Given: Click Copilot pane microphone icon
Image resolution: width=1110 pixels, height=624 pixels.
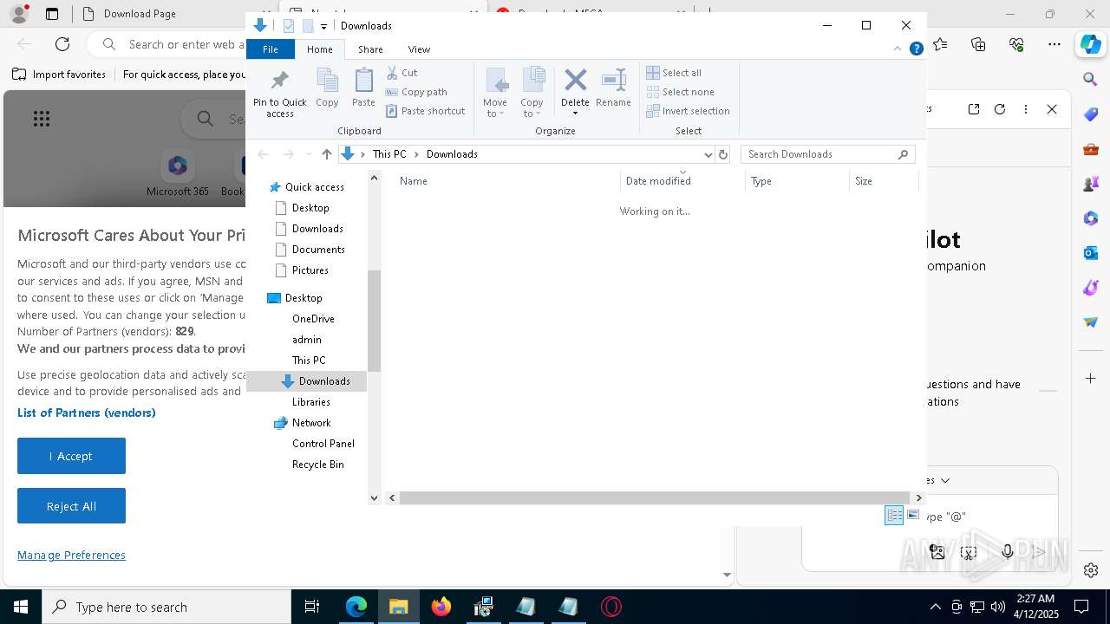Looking at the screenshot, I should (x=1007, y=551).
